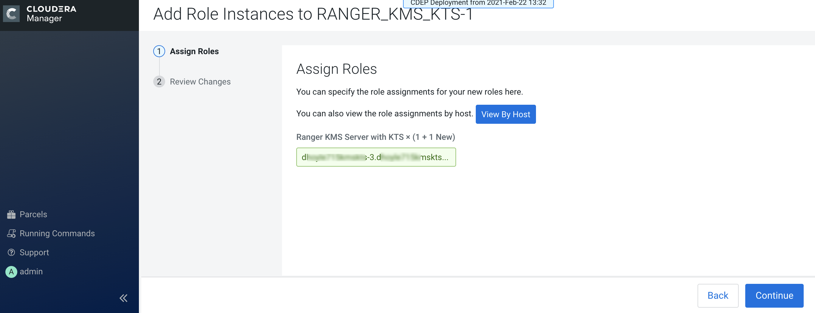This screenshot has height=313, width=815.
Task: Open the Support menu label
Action: click(x=34, y=252)
